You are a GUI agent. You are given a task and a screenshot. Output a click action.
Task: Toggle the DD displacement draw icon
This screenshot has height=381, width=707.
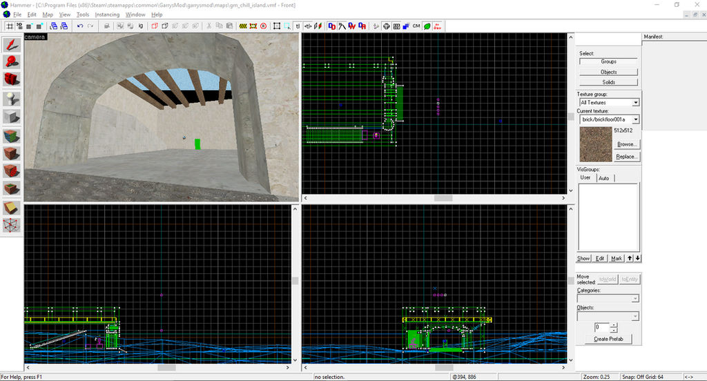332,26
